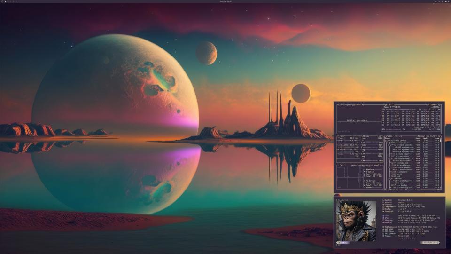Click the prompt time segment in the terminal

click(x=429, y=243)
